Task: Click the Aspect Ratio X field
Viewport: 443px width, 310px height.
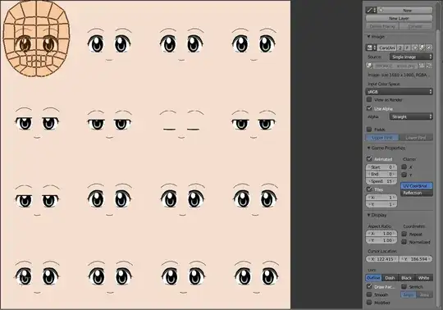Action: click(381, 234)
